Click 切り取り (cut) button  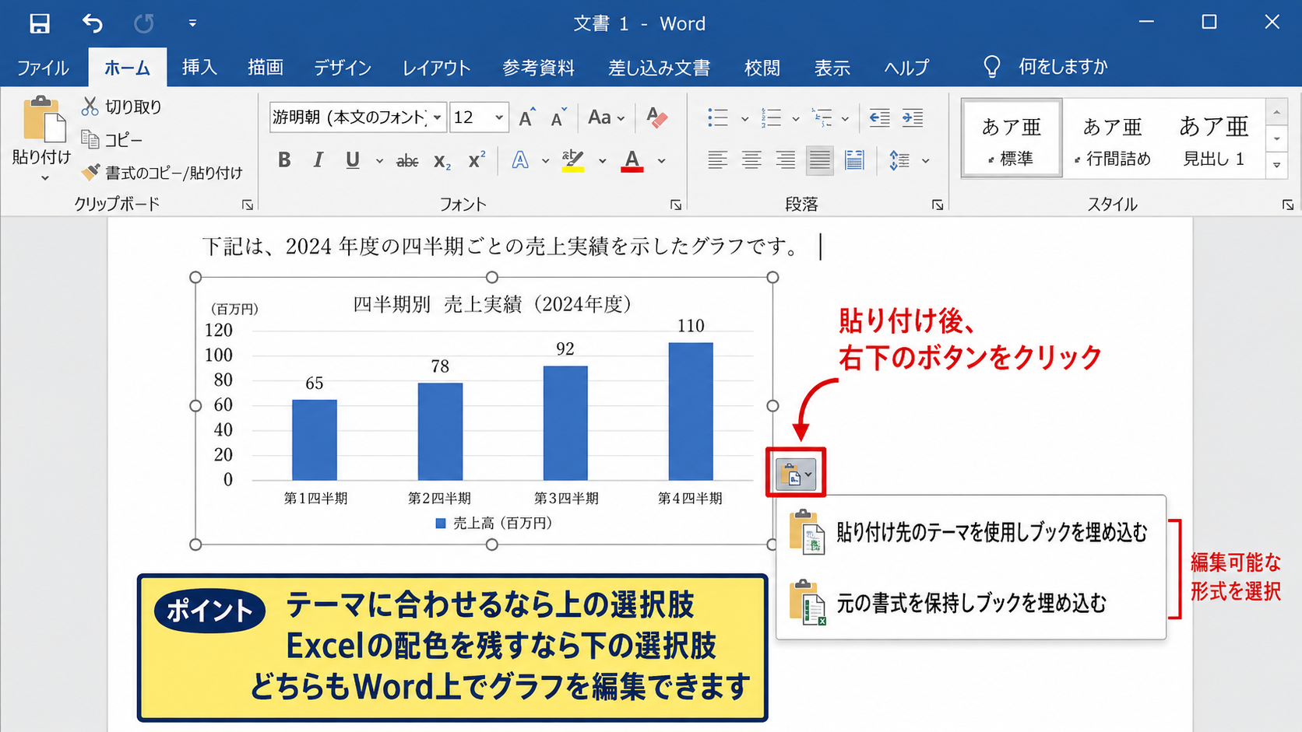pyautogui.click(x=121, y=107)
